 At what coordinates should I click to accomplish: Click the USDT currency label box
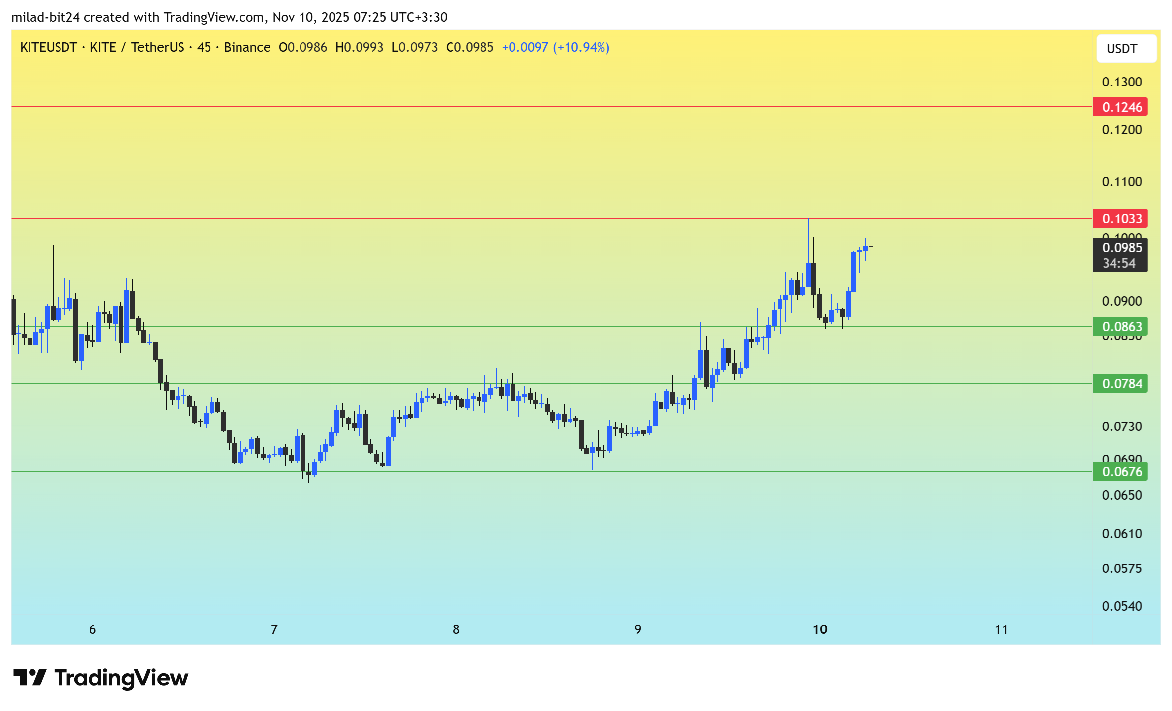pos(1126,49)
